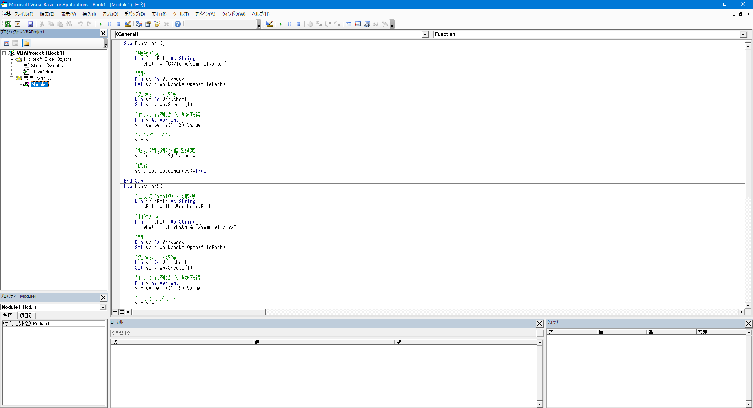This screenshot has height=408, width=753.
Task: Open the Watch Window debug icon
Action: pos(367,24)
